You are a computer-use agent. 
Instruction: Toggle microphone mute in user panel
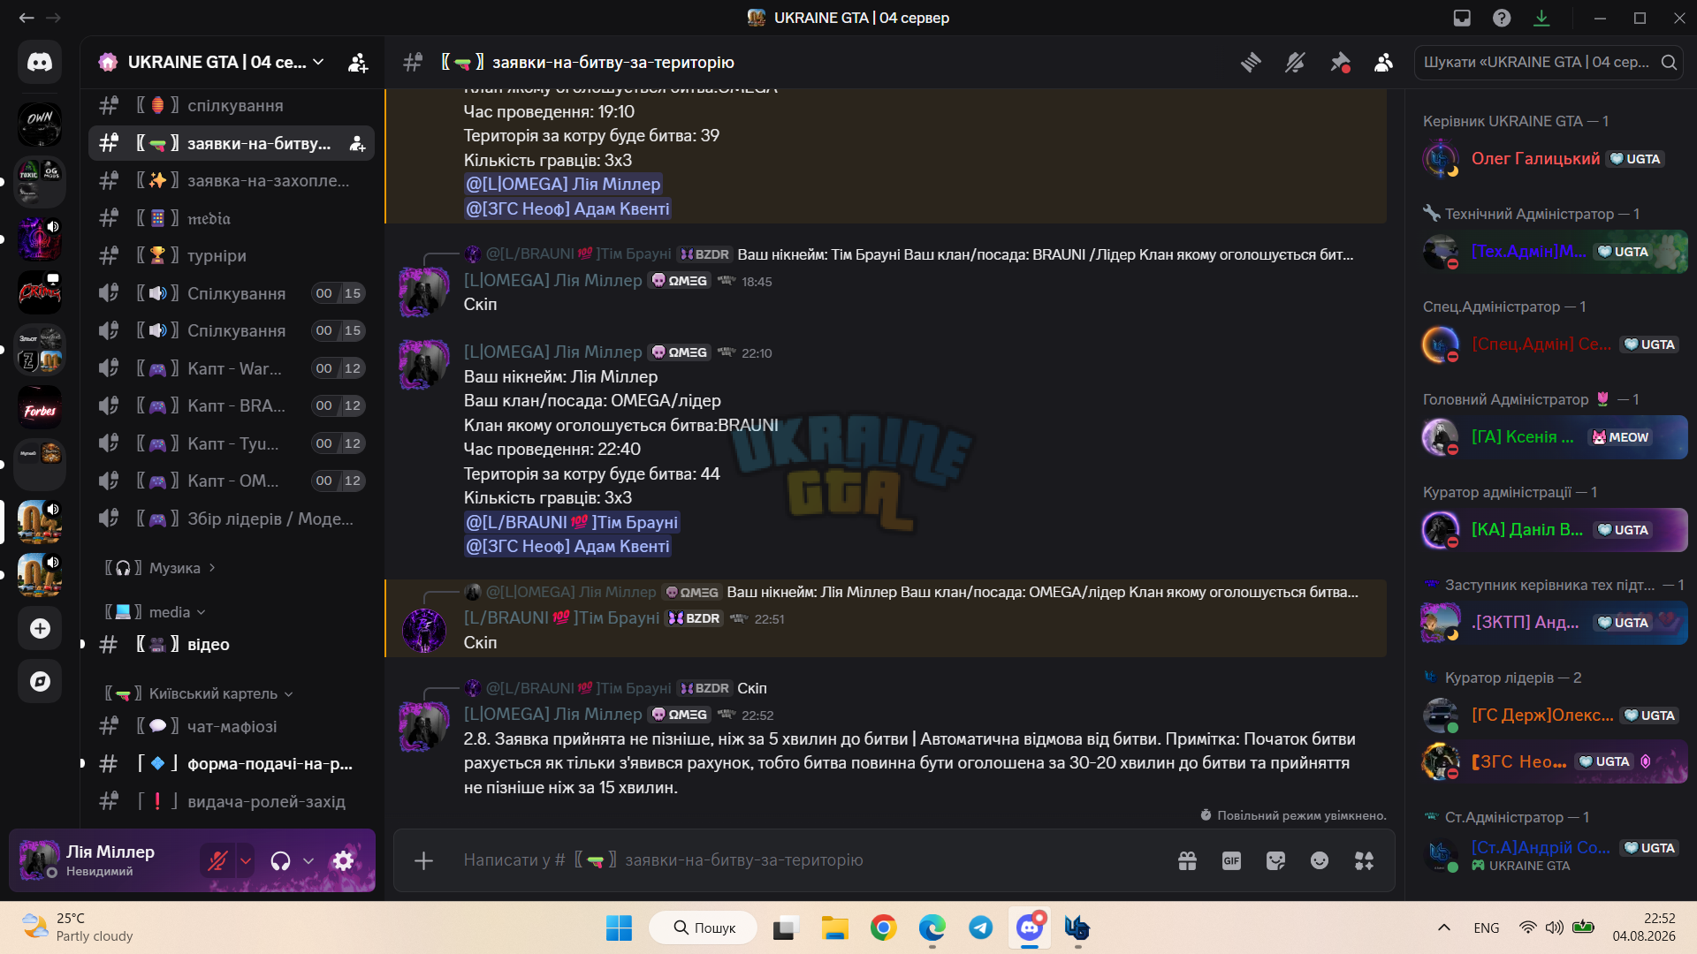pyautogui.click(x=217, y=860)
